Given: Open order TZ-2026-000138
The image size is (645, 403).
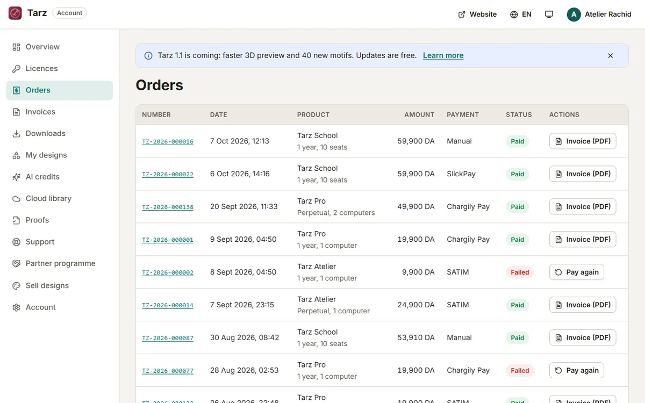Looking at the screenshot, I should (168, 207).
